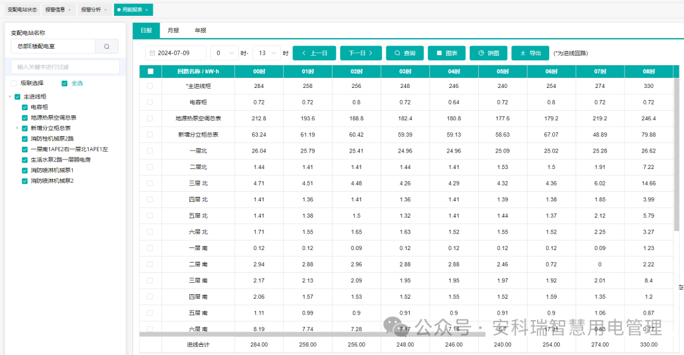The width and height of the screenshot is (684, 355).
Task: Click the 进线合计 total row label
Action: click(x=198, y=344)
